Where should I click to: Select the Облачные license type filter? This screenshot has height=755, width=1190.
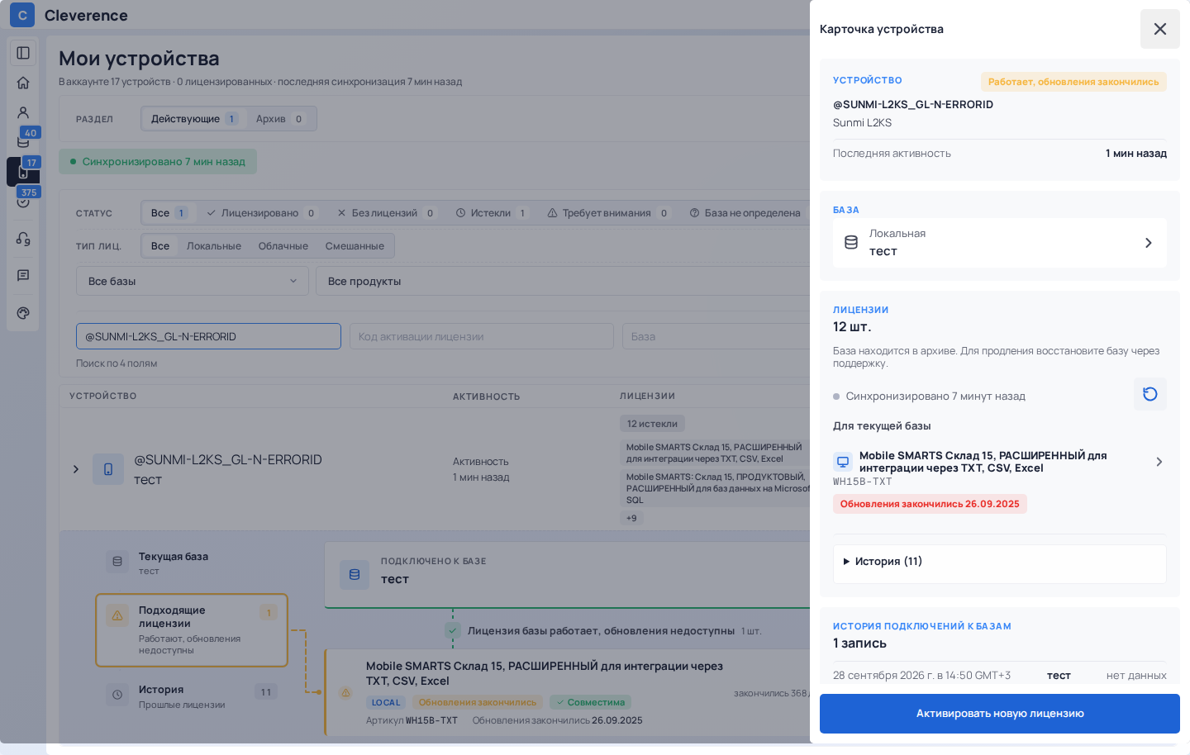[283, 246]
